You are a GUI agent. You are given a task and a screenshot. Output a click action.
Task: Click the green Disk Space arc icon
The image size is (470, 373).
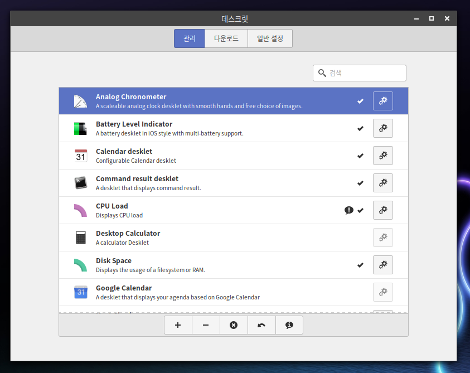pos(80,265)
